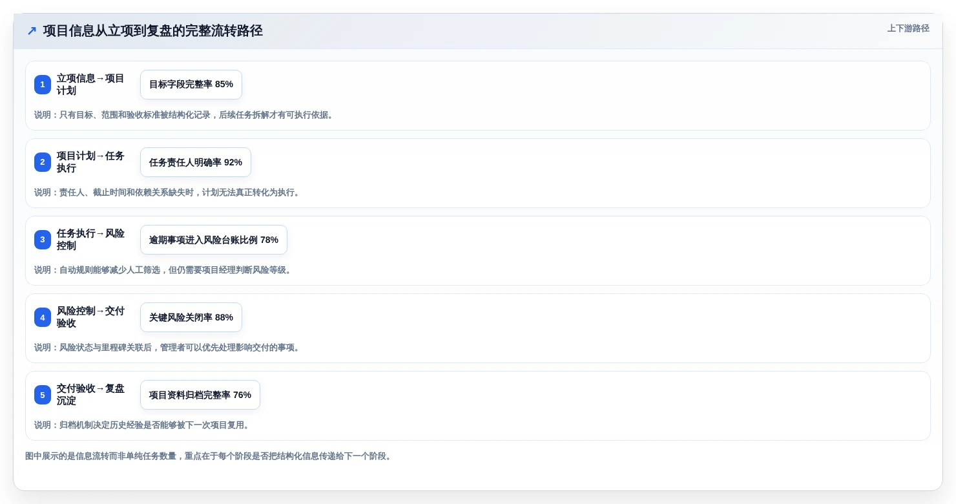Click step number 4 badge

(x=43, y=317)
